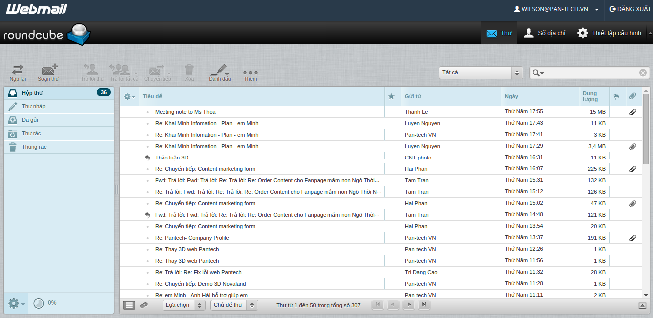The width and height of the screenshot is (653, 318).
Task: Click the Trả lời tất cả icon
Action: (x=120, y=70)
